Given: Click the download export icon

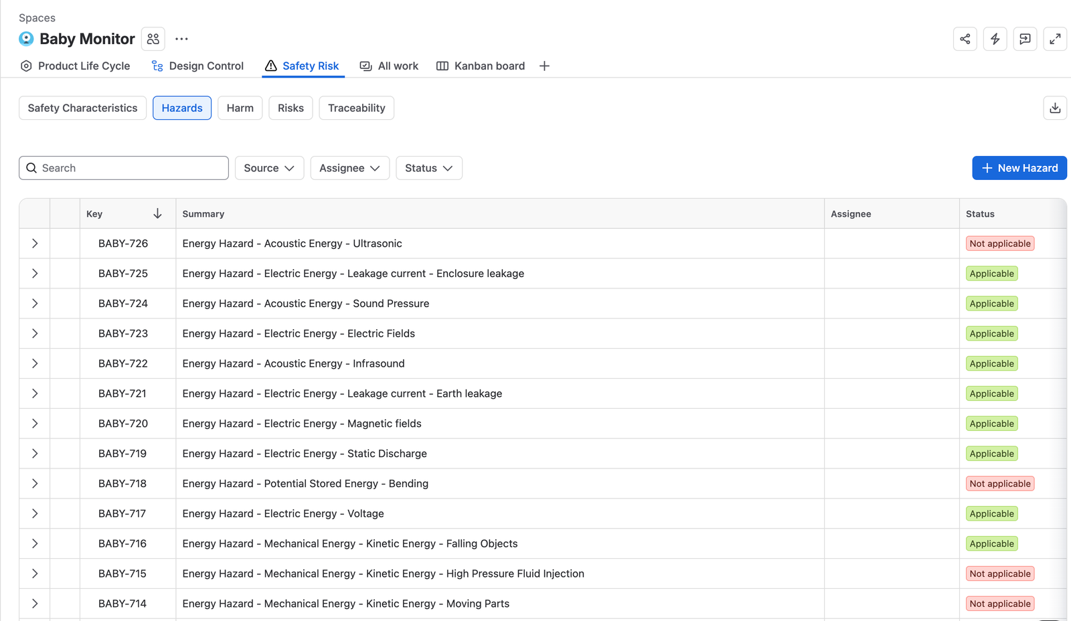Looking at the screenshot, I should (1055, 108).
